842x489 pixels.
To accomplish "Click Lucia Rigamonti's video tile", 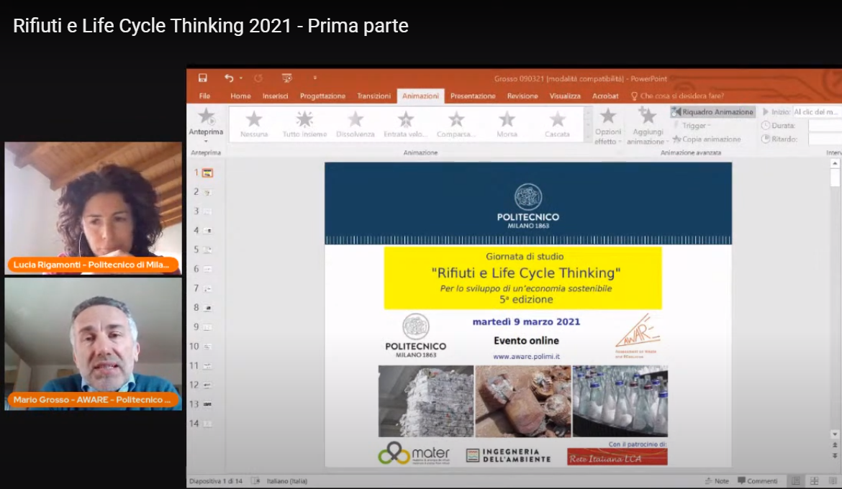I will 93,209.
